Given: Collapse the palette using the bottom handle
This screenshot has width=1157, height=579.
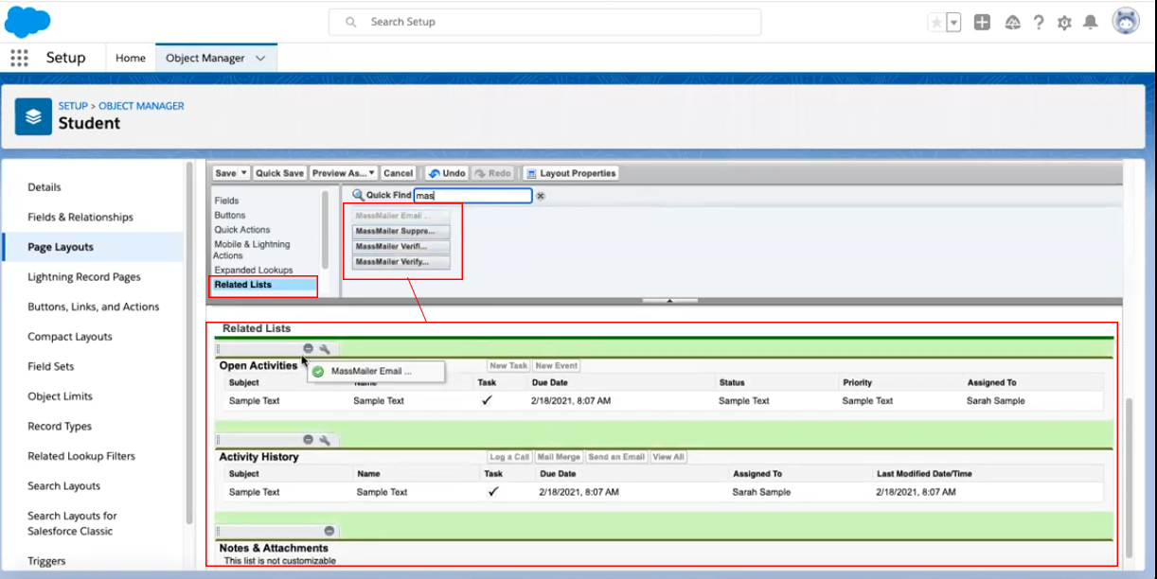Looking at the screenshot, I should pyautogui.click(x=670, y=301).
